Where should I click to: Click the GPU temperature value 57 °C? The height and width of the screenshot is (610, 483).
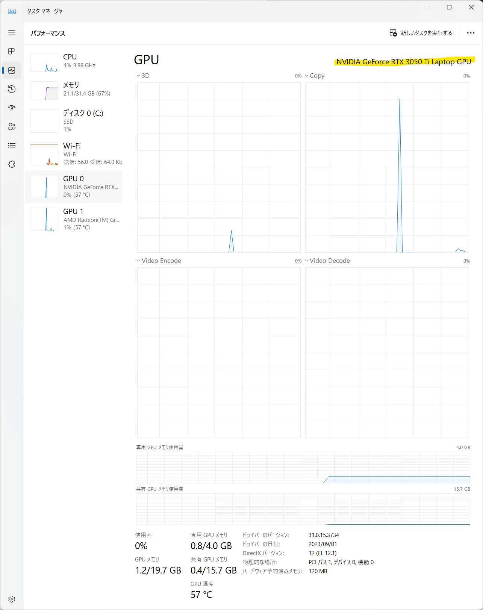click(201, 595)
